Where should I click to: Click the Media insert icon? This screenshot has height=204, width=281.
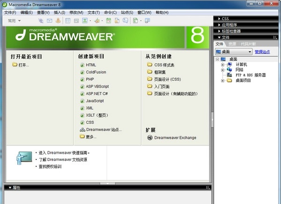pos(97,21)
